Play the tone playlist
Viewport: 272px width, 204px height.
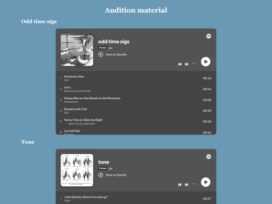[x=206, y=182]
